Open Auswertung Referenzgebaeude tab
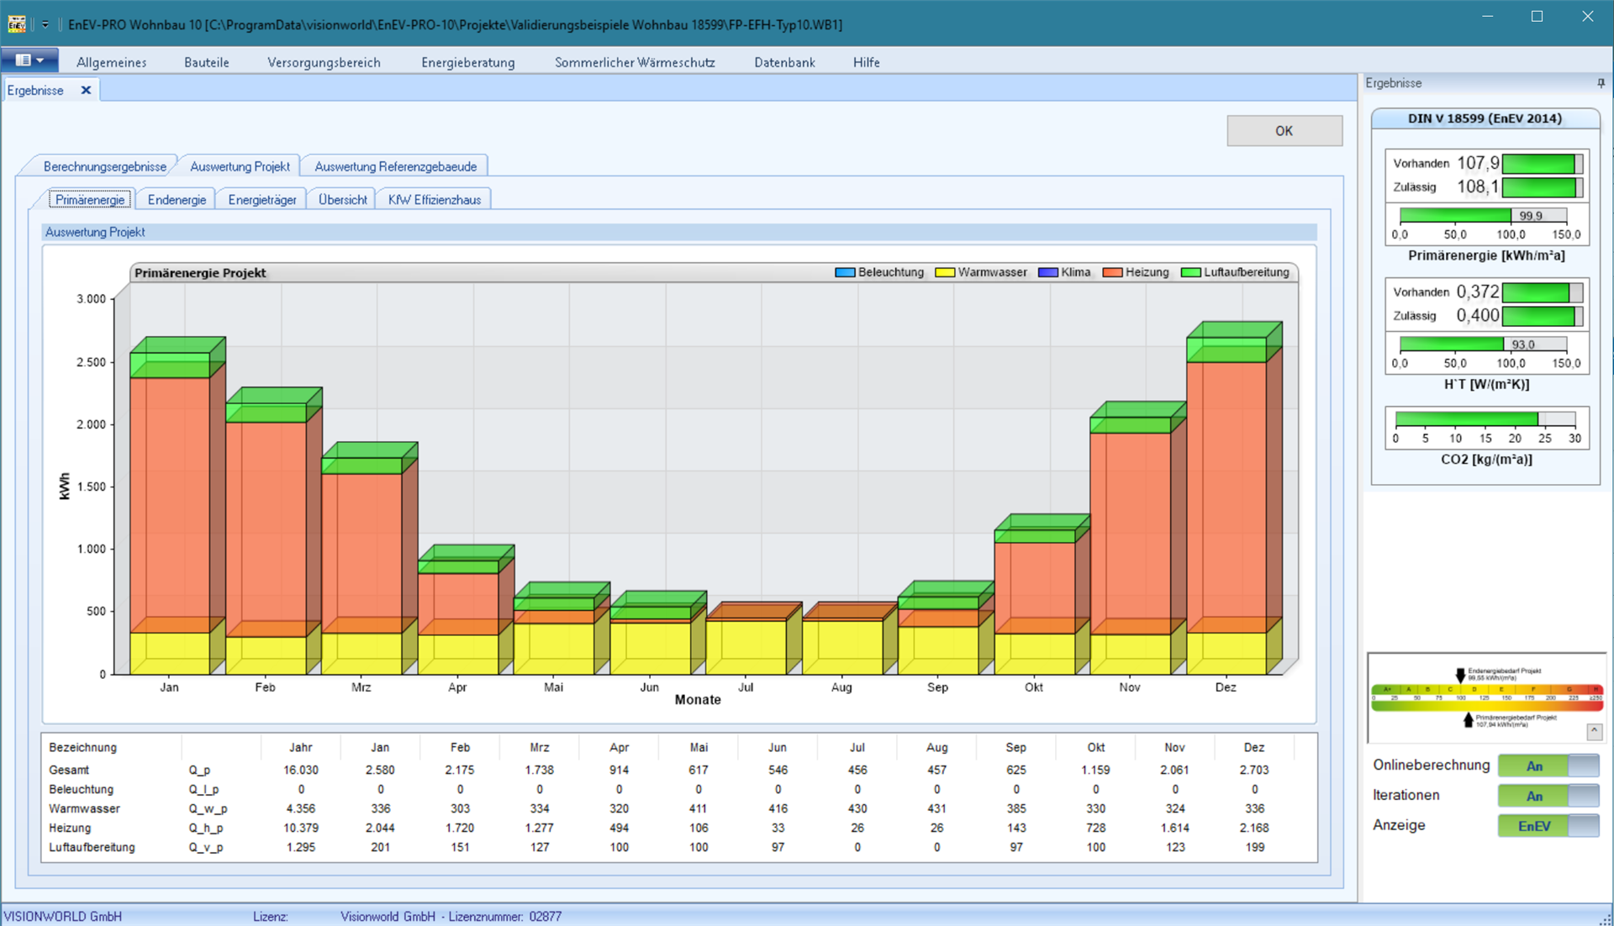Screen dimensions: 1614x926 (x=395, y=166)
